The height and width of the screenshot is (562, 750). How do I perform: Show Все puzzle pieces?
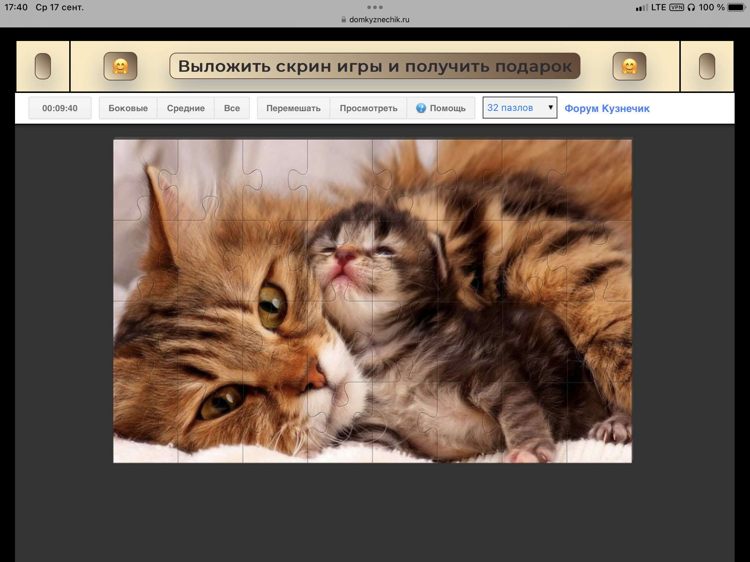(232, 108)
